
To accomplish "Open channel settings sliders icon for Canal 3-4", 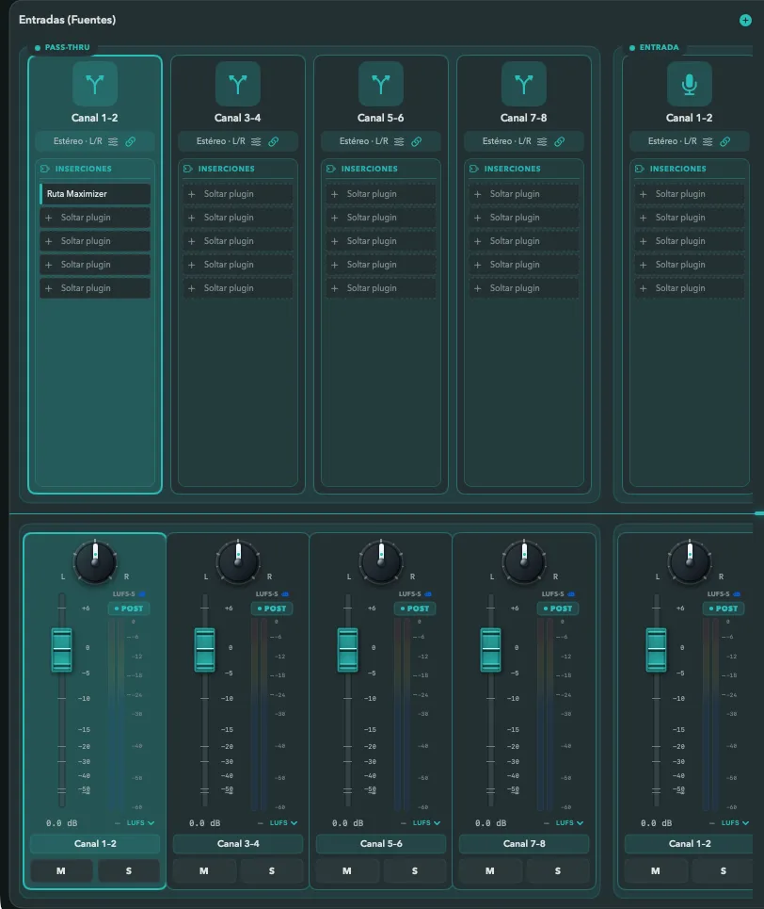I will [x=256, y=141].
